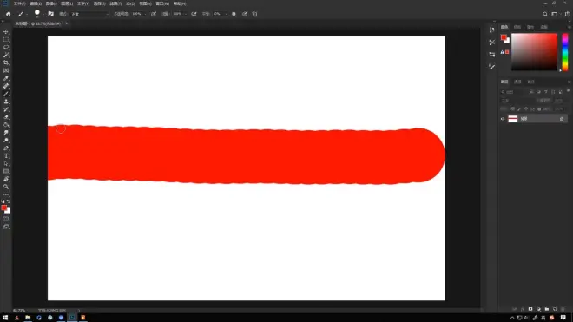Select the Paint Bucket tool
The image size is (573, 322).
click(x=6, y=125)
